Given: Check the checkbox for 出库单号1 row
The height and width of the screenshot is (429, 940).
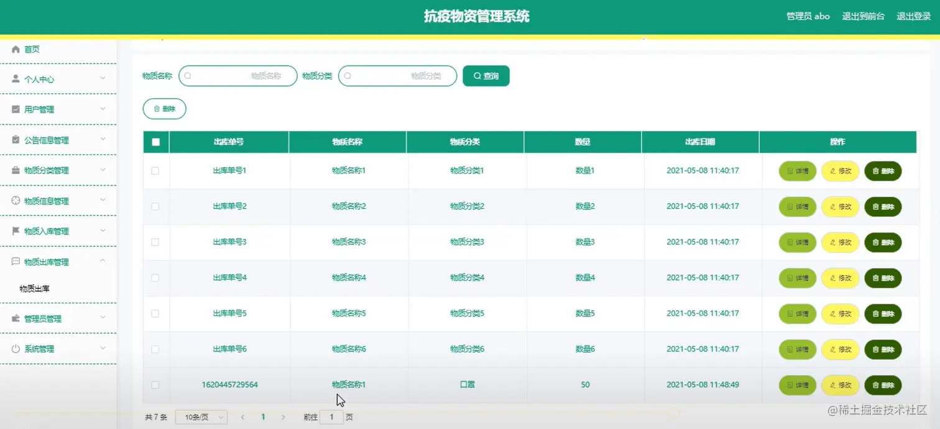Looking at the screenshot, I should (155, 171).
